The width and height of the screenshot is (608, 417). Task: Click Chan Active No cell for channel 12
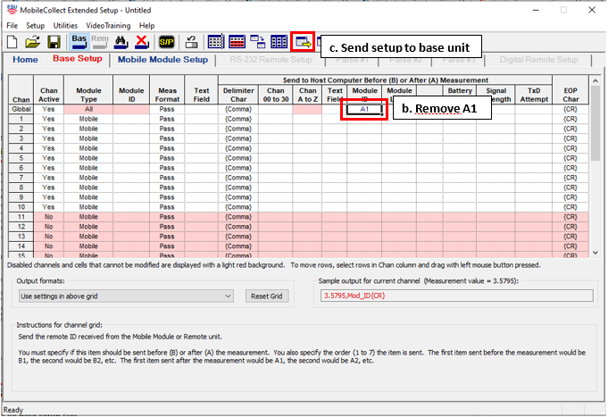click(49, 227)
